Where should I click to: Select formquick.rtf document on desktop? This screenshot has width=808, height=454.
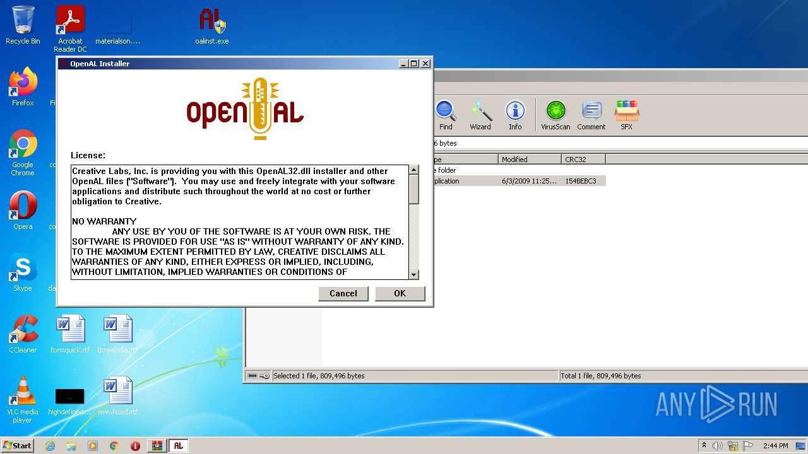[x=70, y=334]
